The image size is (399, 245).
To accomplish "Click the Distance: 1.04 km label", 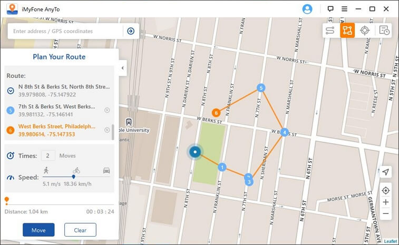I will click(26, 211).
